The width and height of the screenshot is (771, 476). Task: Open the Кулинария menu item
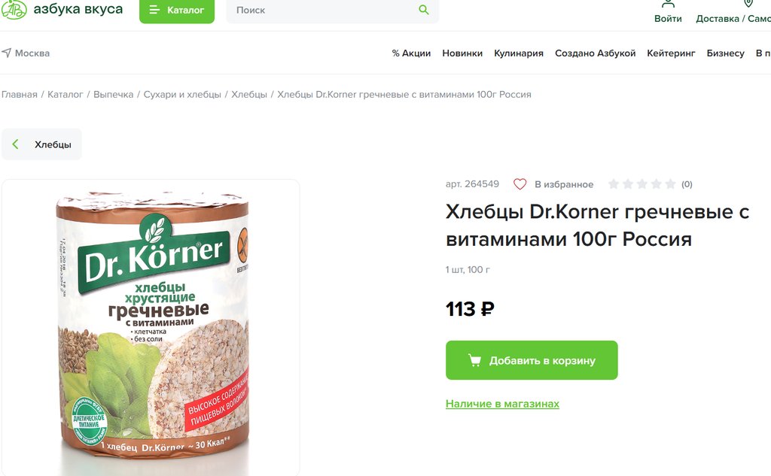coord(519,53)
